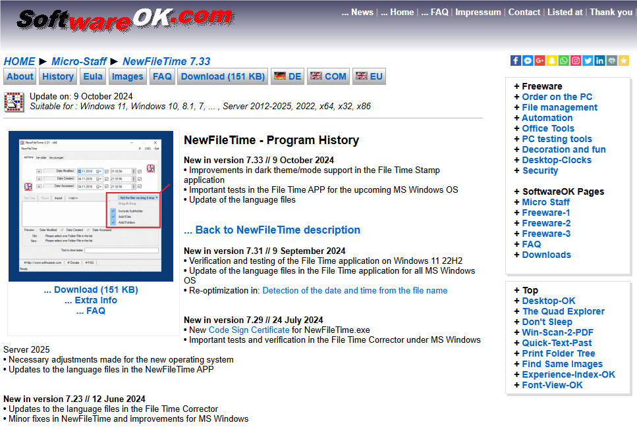The width and height of the screenshot is (637, 429).
Task: Open Freeware-2 page
Action: point(546,223)
